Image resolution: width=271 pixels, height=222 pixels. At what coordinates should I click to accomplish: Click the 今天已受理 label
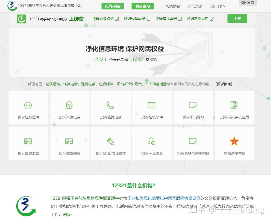(119, 60)
